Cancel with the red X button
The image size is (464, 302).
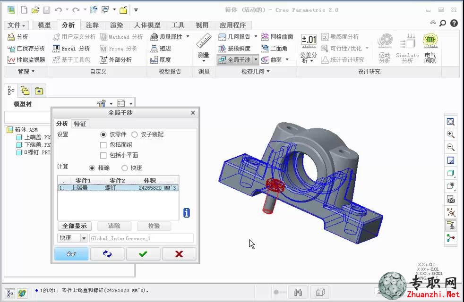(x=179, y=254)
